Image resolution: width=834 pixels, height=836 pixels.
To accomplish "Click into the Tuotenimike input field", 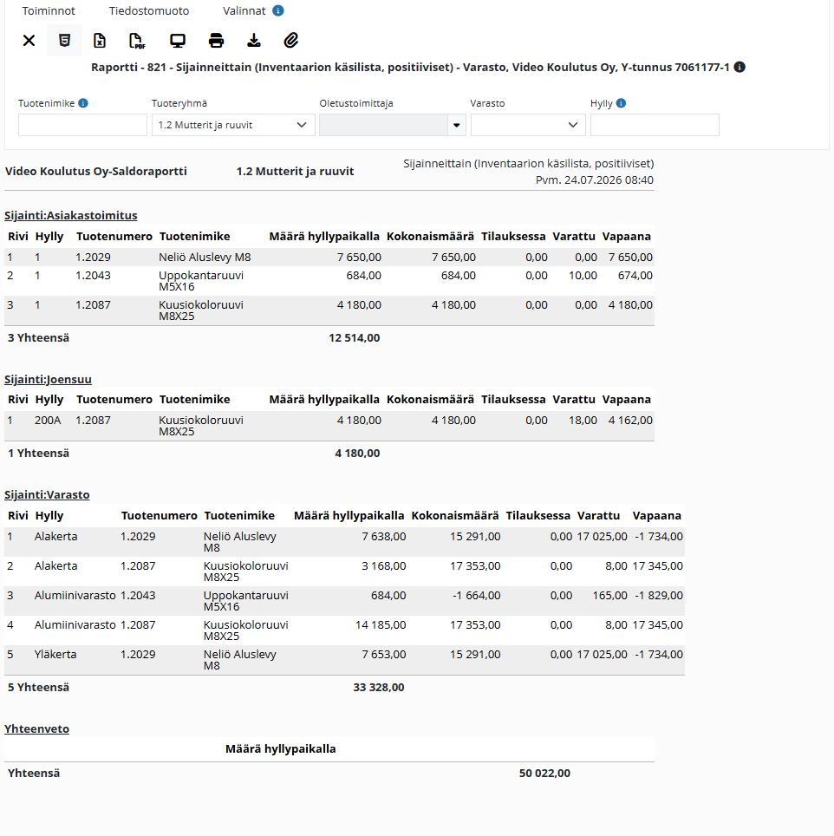I will click(x=82, y=125).
